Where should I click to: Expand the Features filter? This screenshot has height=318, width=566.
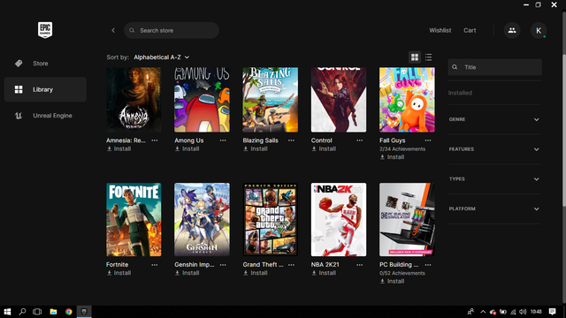[494, 149]
